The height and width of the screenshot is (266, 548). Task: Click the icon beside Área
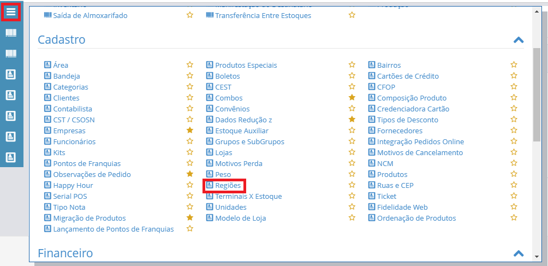(x=47, y=65)
